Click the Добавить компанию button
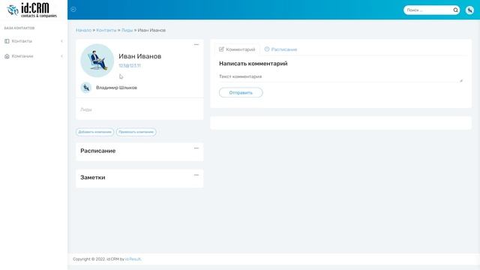The image size is (480, 270). coord(95,132)
